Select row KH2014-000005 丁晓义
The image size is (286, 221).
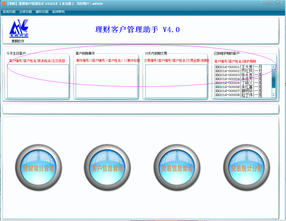(x=239, y=83)
